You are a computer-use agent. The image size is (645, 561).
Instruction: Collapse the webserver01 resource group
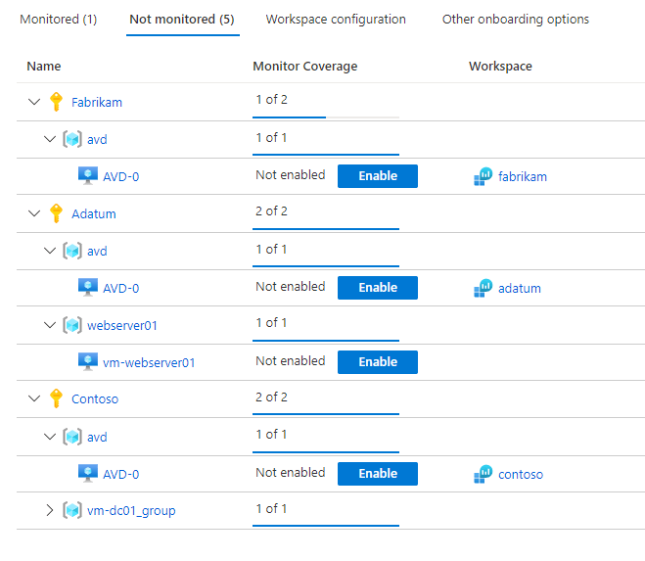pyautogui.click(x=51, y=325)
